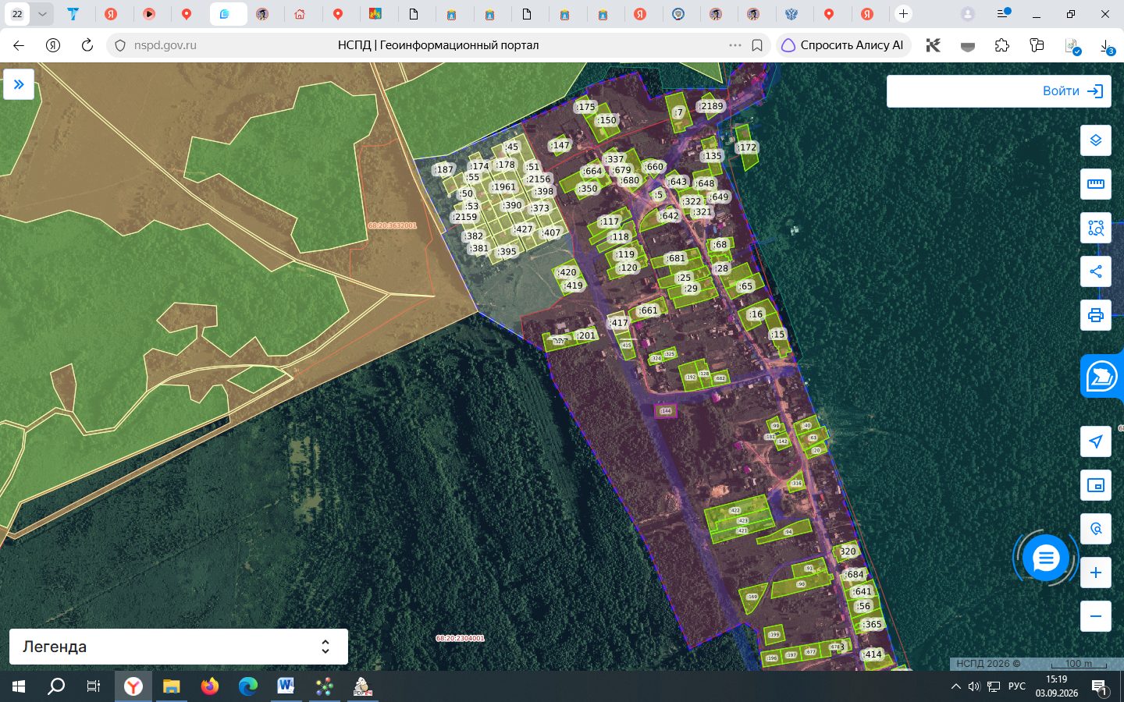Select the ruler measurement tool
1124x702 pixels.
tap(1096, 184)
